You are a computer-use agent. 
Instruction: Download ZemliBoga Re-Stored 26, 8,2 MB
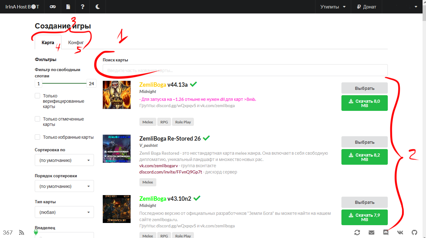pos(365,157)
